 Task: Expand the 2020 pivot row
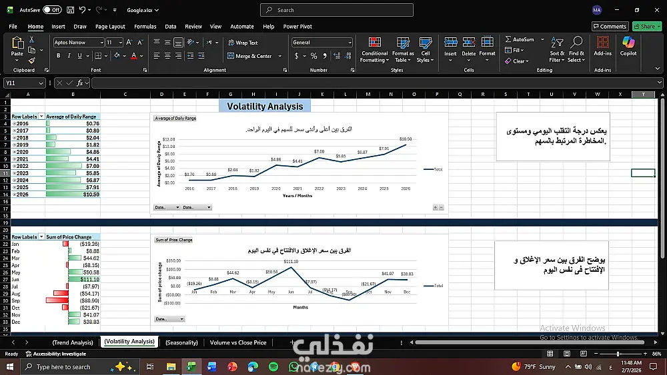14,152
